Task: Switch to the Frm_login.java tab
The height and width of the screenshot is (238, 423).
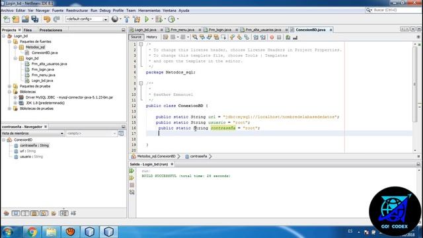Action: 219,30
